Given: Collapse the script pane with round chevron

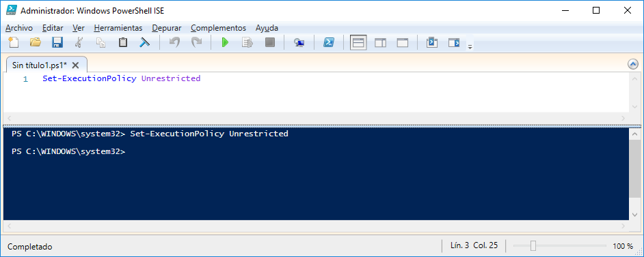Looking at the screenshot, I should (633, 64).
